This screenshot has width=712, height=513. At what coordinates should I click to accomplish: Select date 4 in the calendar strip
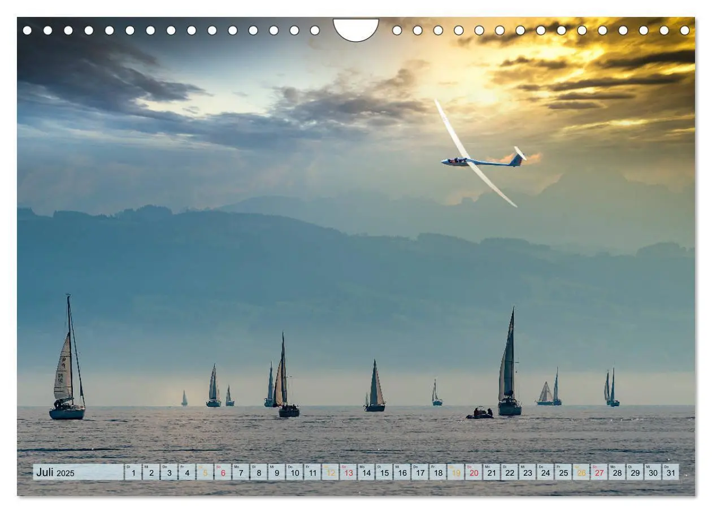tap(186, 472)
